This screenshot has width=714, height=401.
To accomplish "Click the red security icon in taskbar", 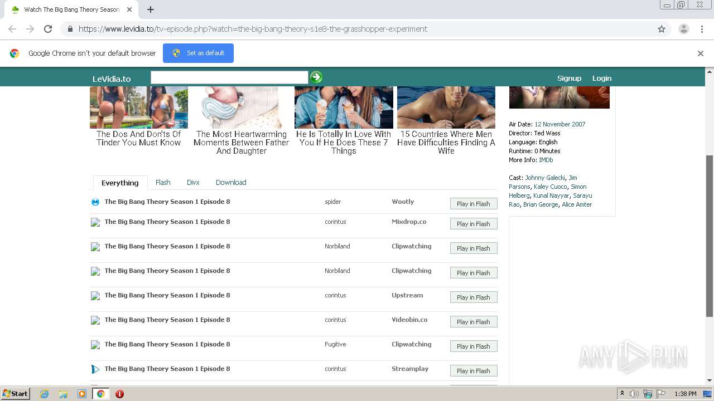I will pyautogui.click(x=119, y=394).
